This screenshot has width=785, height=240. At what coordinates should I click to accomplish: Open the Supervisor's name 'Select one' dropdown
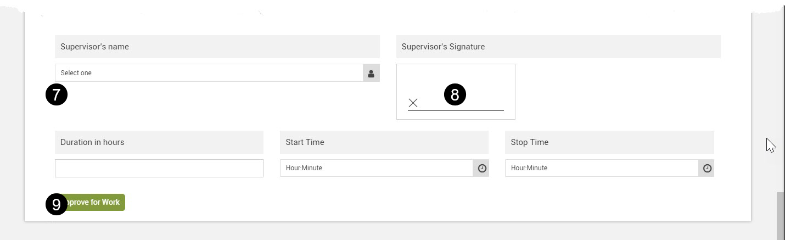(x=209, y=73)
